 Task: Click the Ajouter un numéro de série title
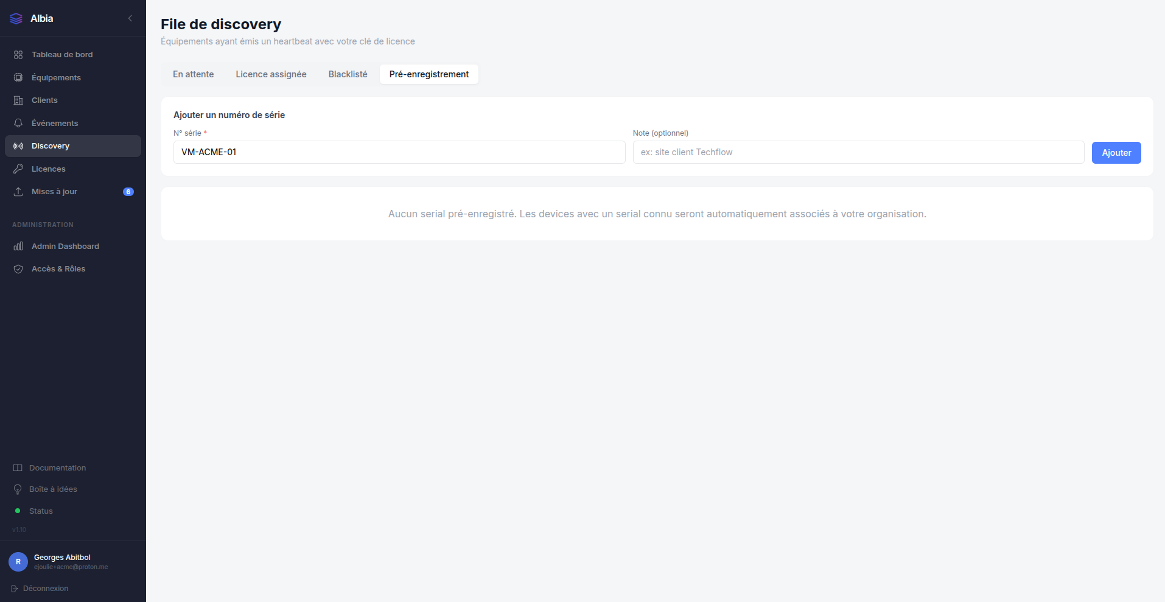(x=229, y=115)
